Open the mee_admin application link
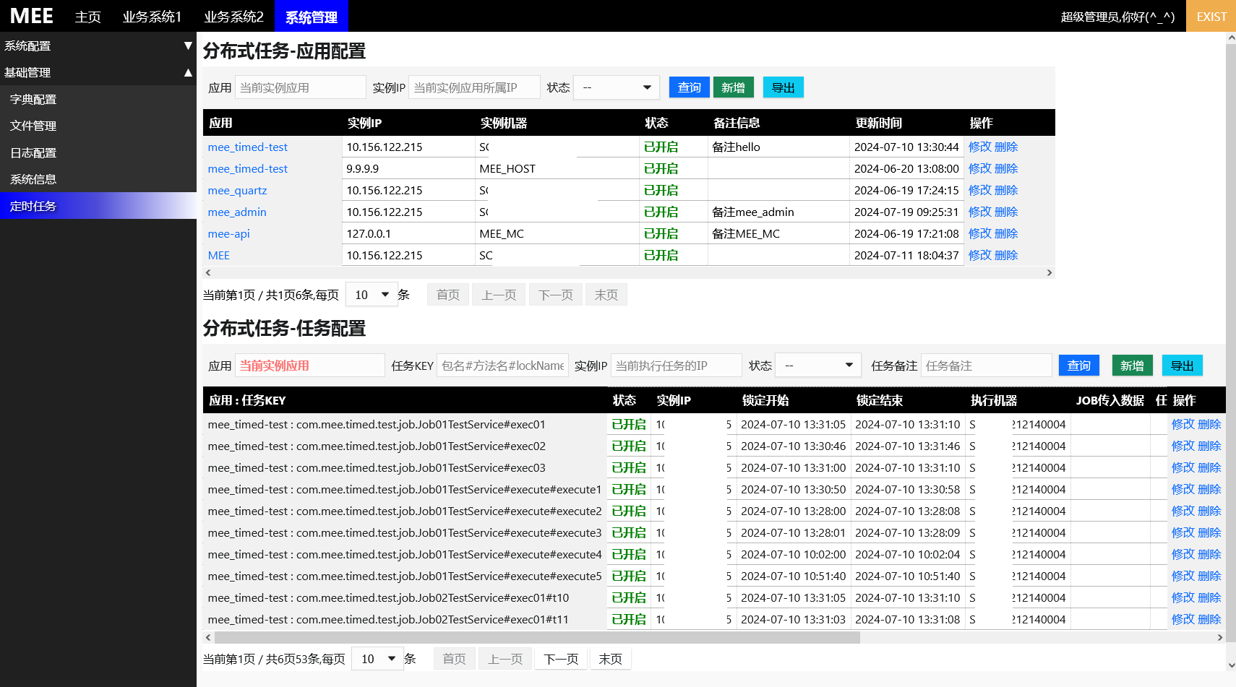1236x687 pixels. click(237, 212)
